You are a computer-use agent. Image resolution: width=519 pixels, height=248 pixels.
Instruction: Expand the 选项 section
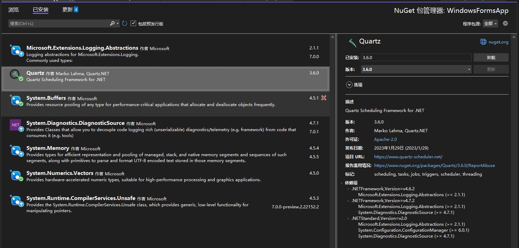[x=349, y=85]
